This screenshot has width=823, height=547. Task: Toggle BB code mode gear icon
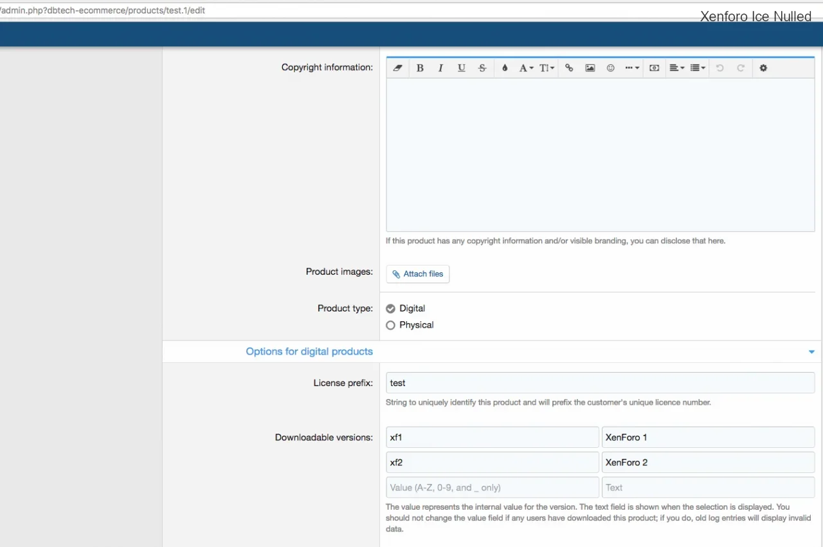click(x=763, y=68)
